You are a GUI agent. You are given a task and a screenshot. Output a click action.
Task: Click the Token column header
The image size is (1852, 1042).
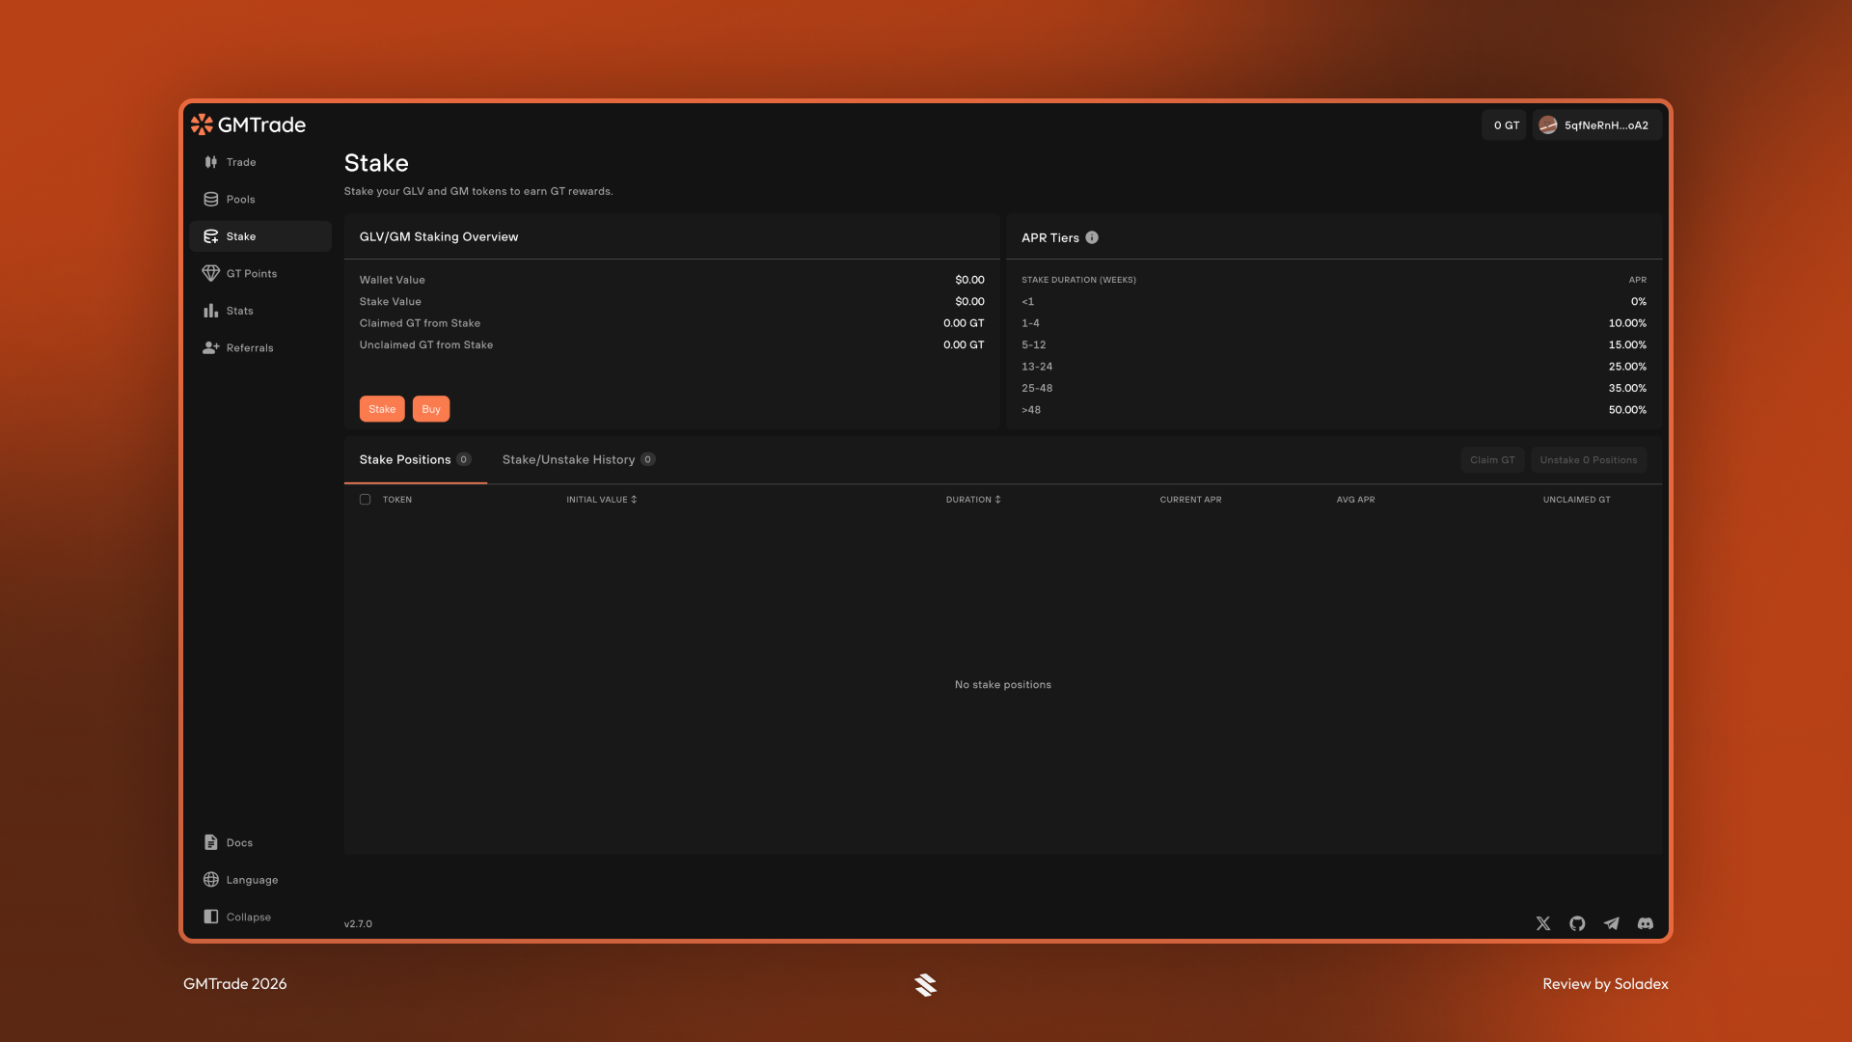[x=397, y=500]
